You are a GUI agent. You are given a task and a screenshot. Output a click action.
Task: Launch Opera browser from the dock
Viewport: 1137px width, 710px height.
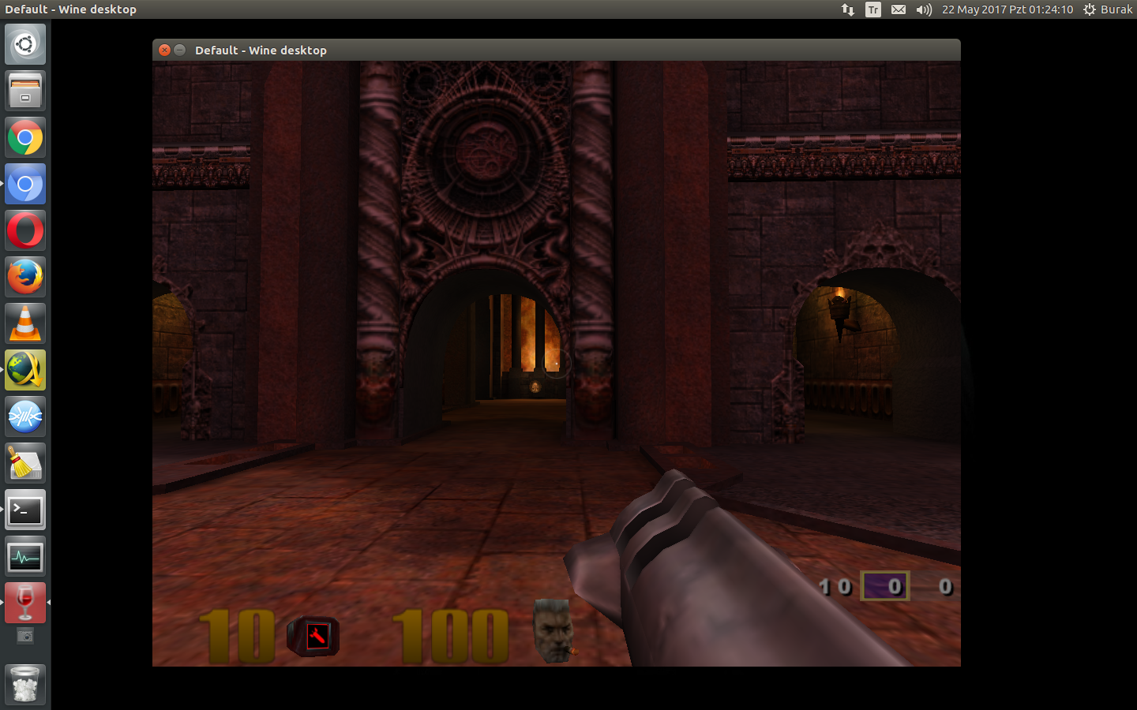25,230
